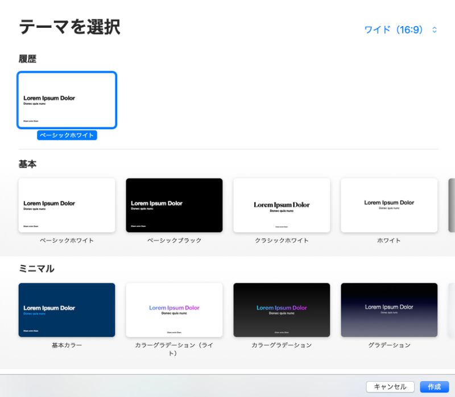Choose the ベーシックブラック theme

pyautogui.click(x=174, y=205)
